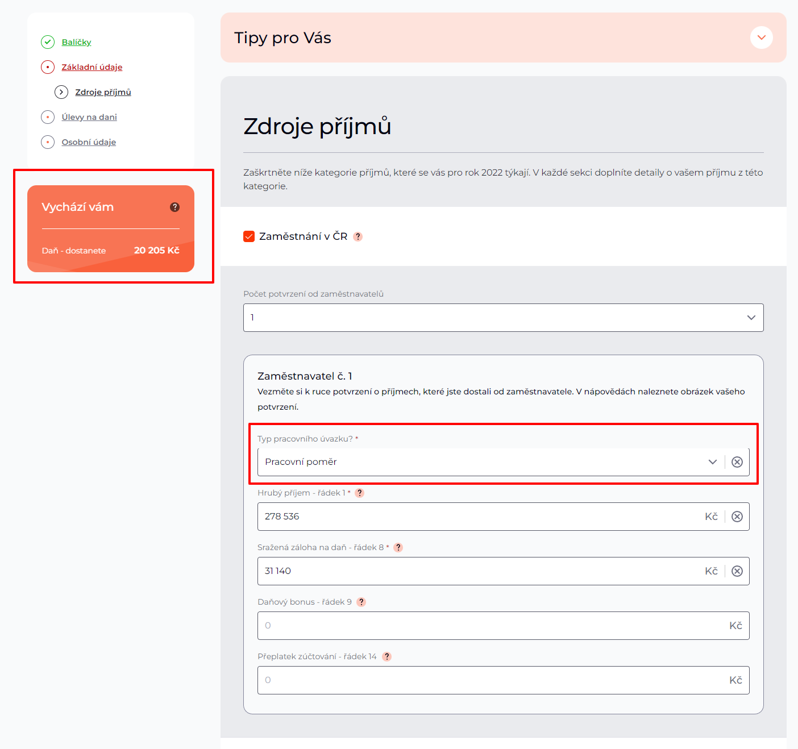The height and width of the screenshot is (749, 798).
Task: Show help for Přeplatek zúčtování řádek 14
Action: 386,656
